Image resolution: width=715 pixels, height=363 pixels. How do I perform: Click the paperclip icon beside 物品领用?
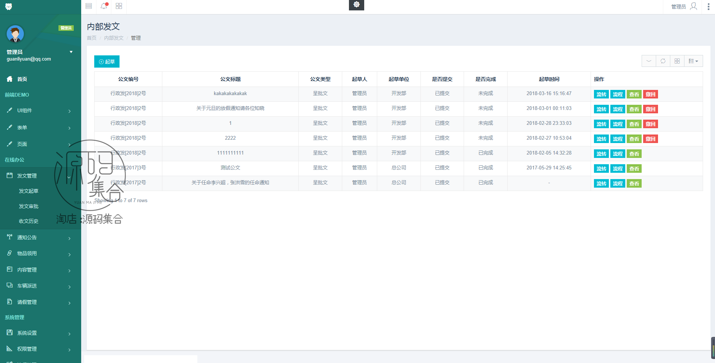coord(10,253)
